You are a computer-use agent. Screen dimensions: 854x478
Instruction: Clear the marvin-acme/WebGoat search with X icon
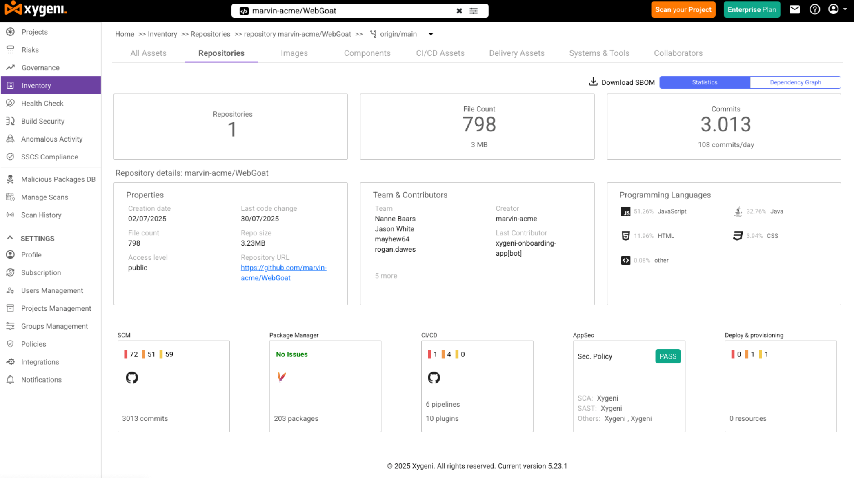coord(459,11)
